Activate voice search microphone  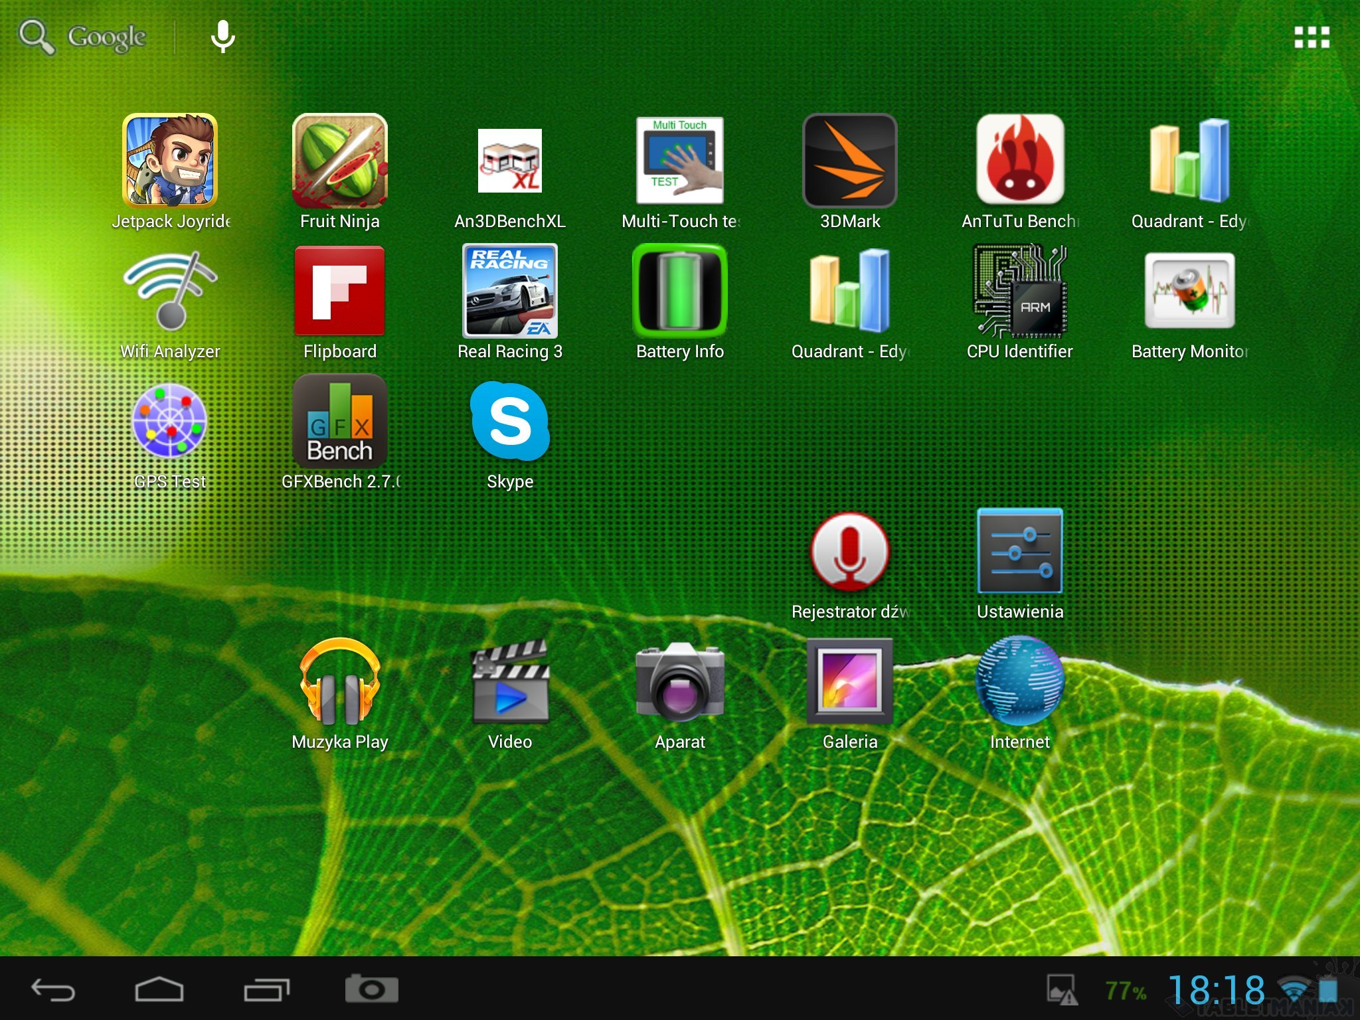point(222,37)
